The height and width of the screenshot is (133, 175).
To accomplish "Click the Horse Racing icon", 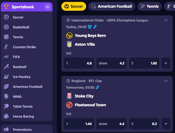I will tap(6, 116).
